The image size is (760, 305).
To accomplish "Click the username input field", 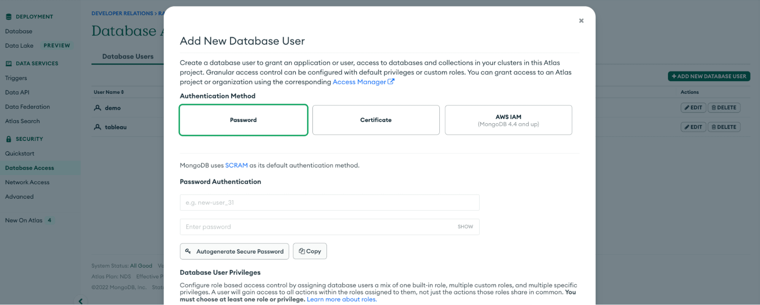I will pyautogui.click(x=329, y=202).
